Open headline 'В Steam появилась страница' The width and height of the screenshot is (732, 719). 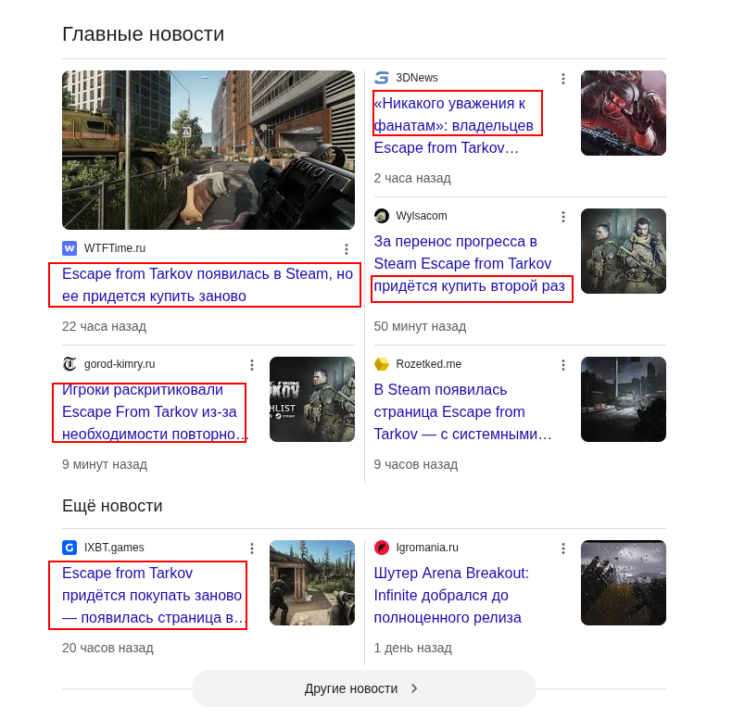point(462,411)
